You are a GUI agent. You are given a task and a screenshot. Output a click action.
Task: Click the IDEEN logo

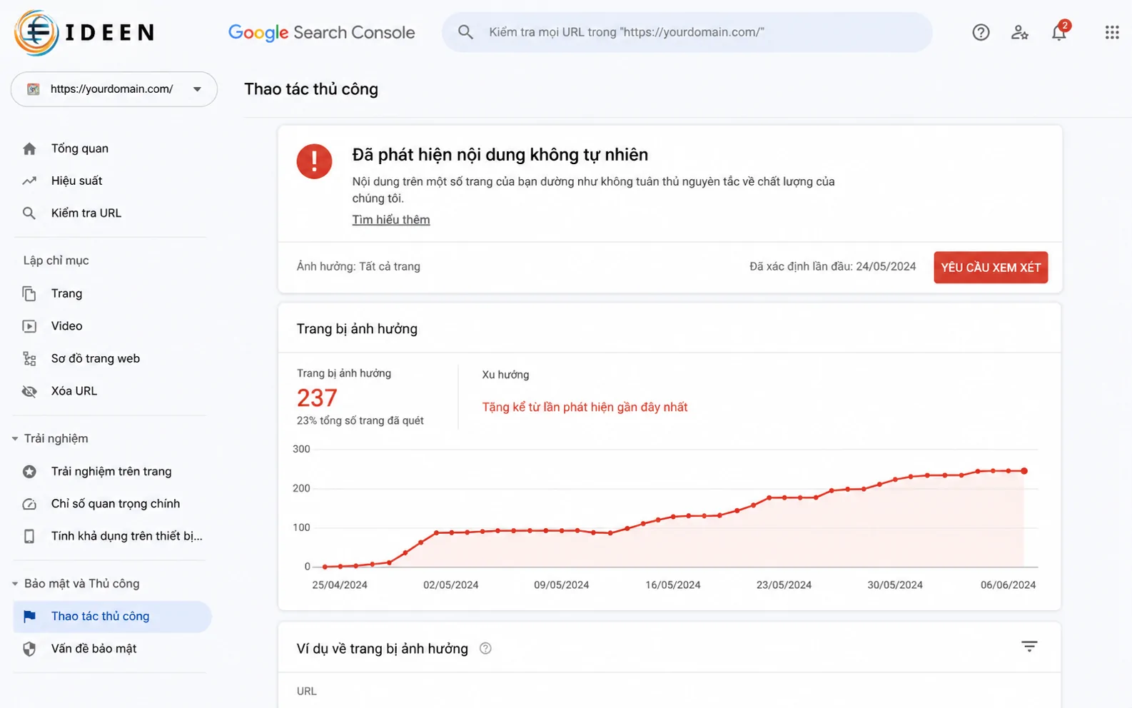pos(84,32)
